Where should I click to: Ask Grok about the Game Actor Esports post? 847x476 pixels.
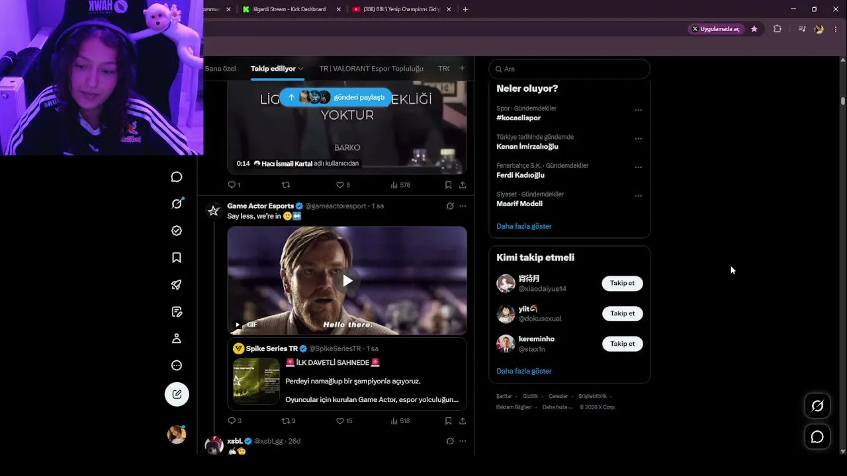[x=450, y=206]
